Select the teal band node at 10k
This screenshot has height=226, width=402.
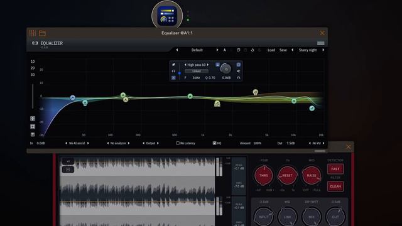pyautogui.click(x=294, y=101)
